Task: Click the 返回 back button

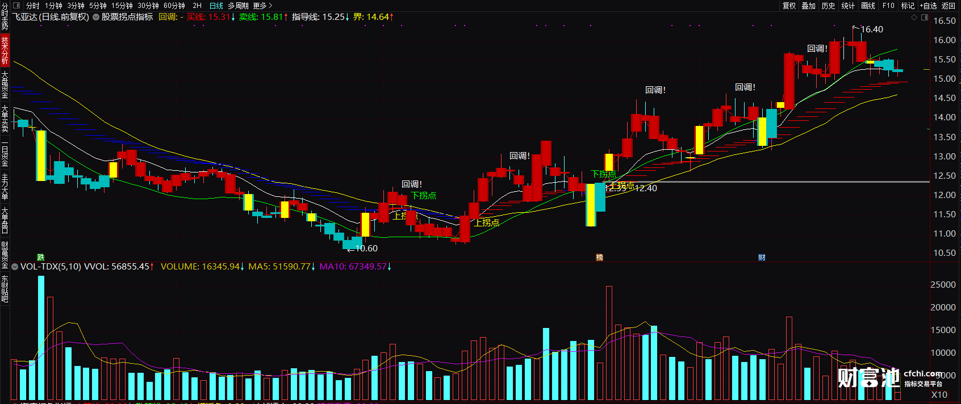Action: click(949, 6)
